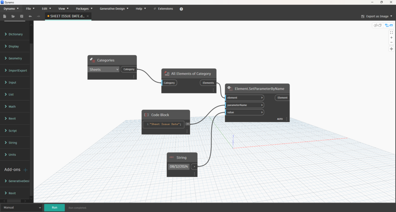Open the Generative Design menu
This screenshot has height=212, width=396.
click(114, 9)
